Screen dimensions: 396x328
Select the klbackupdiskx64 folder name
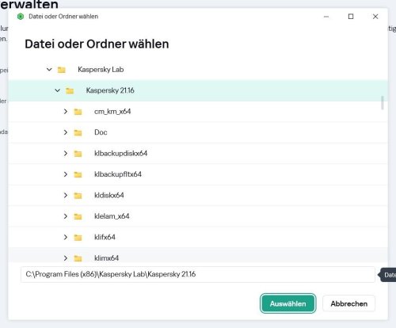121,154
